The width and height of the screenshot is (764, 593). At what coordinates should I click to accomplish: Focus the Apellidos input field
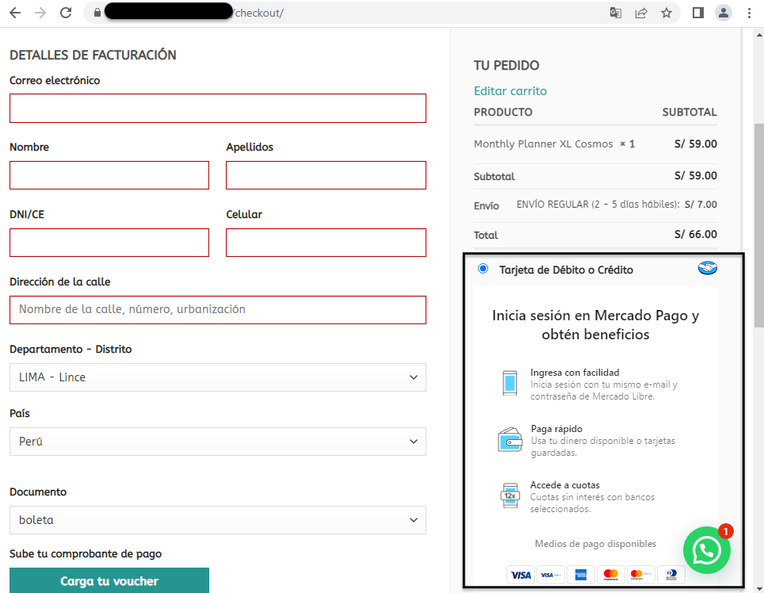[x=326, y=175]
